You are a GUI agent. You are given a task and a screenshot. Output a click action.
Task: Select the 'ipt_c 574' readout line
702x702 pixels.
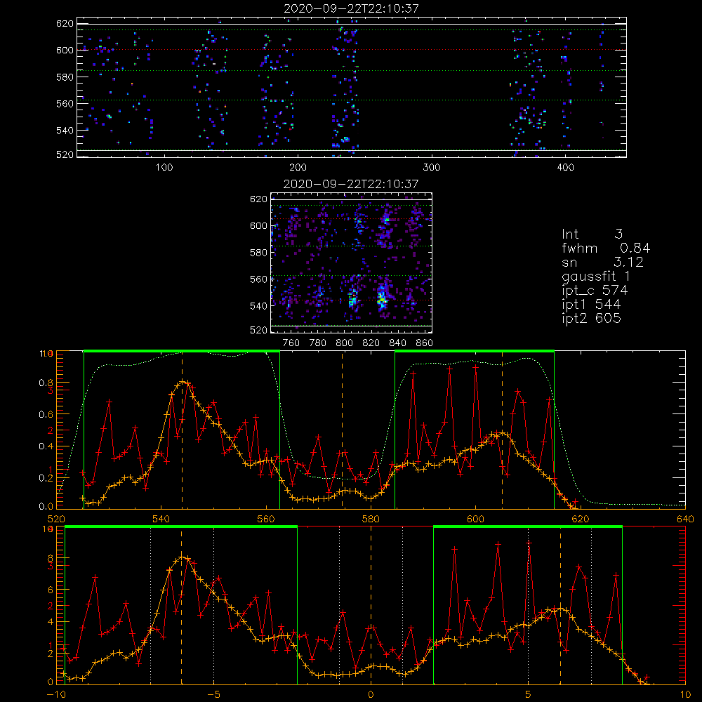[x=595, y=291]
